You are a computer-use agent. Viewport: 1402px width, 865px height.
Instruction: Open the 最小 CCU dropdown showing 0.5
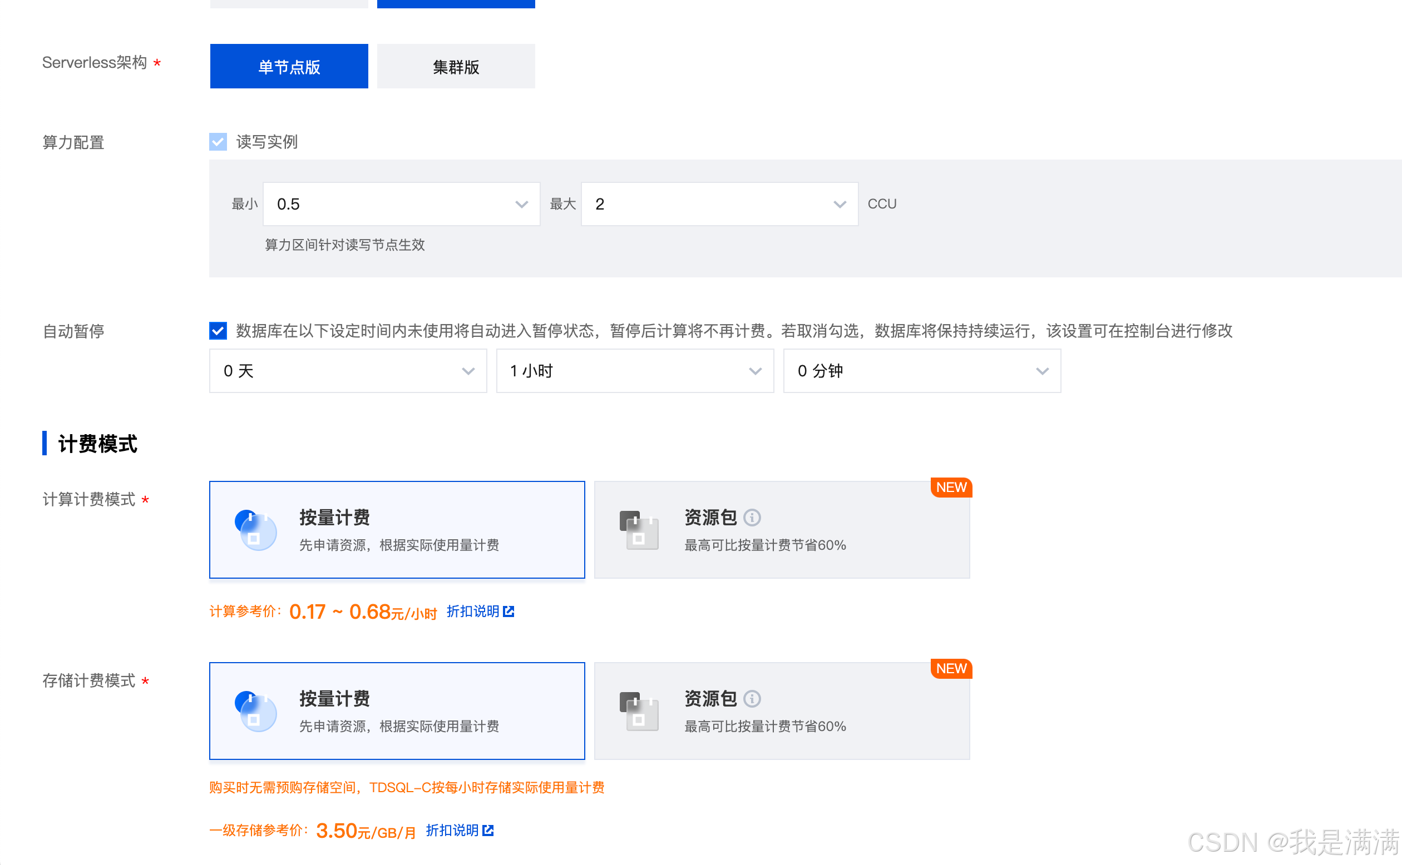click(x=401, y=204)
